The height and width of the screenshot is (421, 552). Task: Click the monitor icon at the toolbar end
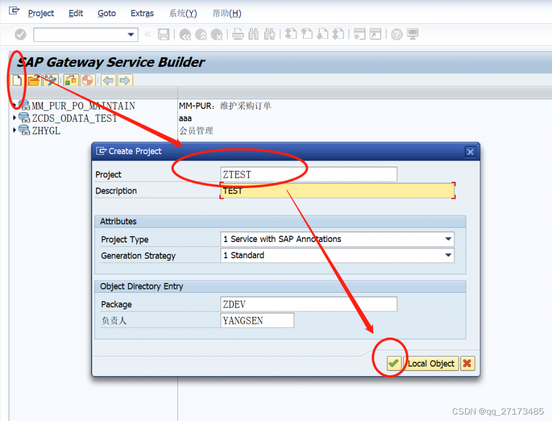point(411,34)
